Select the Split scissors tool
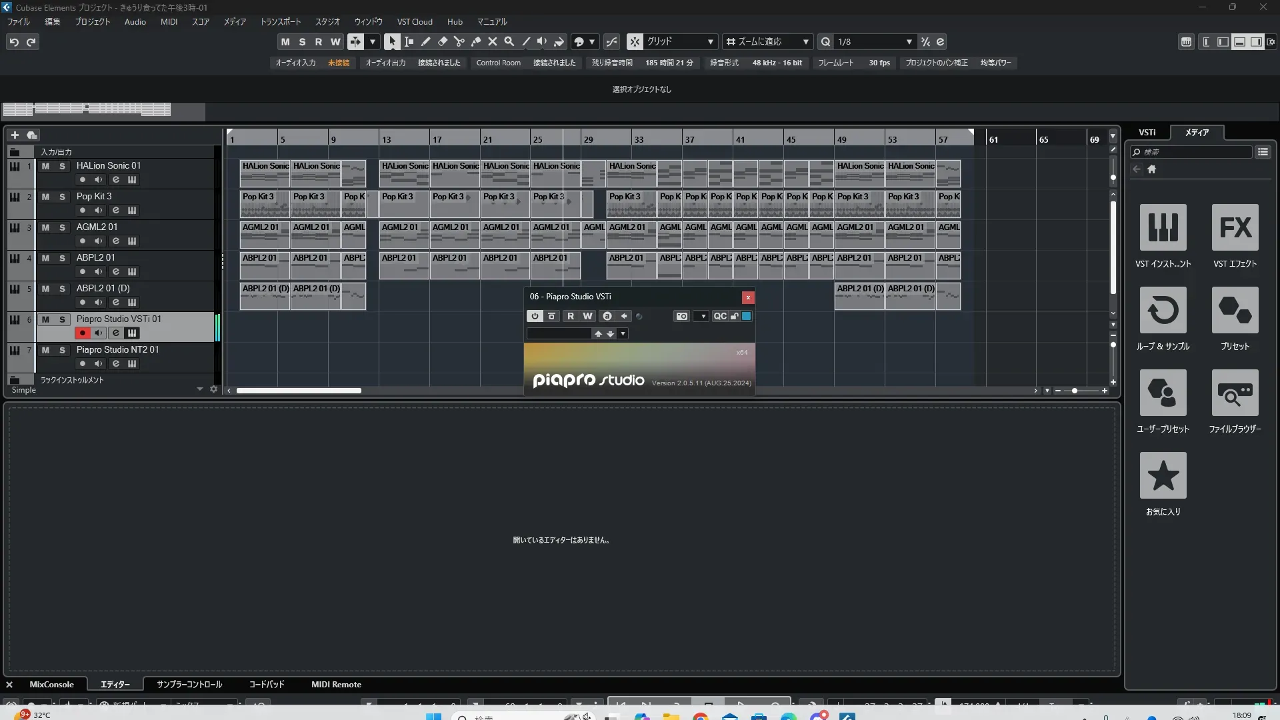Screen dimensions: 1280x720 tap(459, 41)
